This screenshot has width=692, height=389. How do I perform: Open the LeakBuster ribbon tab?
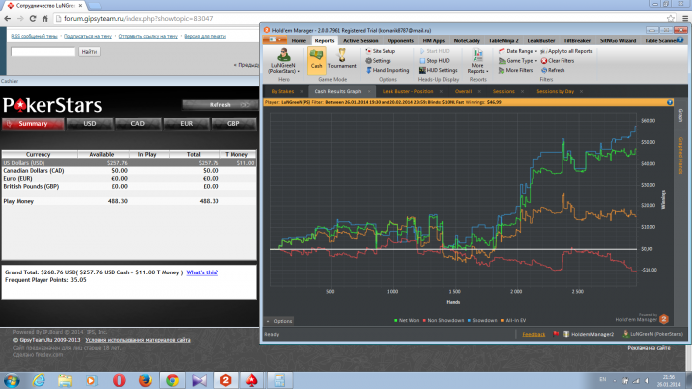click(x=541, y=40)
